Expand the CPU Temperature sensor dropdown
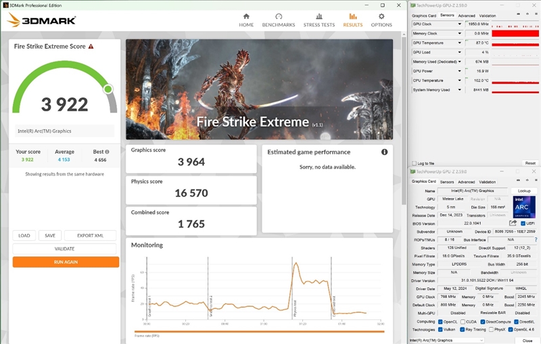The height and width of the screenshot is (344, 541). point(460,80)
